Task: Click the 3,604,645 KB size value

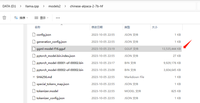Action: (x=172, y=70)
